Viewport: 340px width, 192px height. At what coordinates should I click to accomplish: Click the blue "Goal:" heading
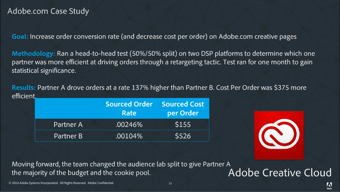click(x=20, y=36)
